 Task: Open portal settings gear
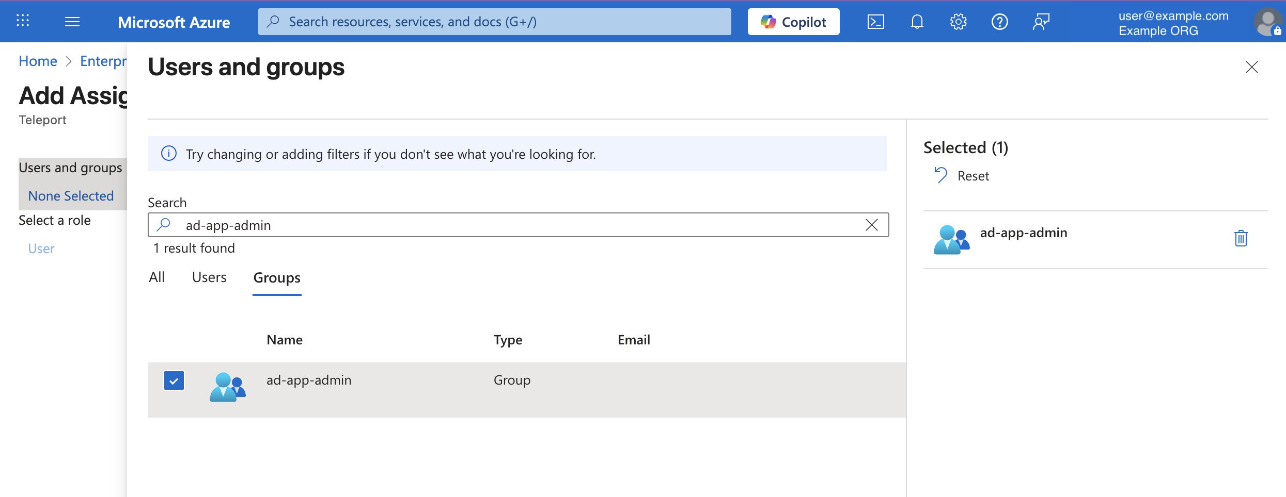(958, 22)
